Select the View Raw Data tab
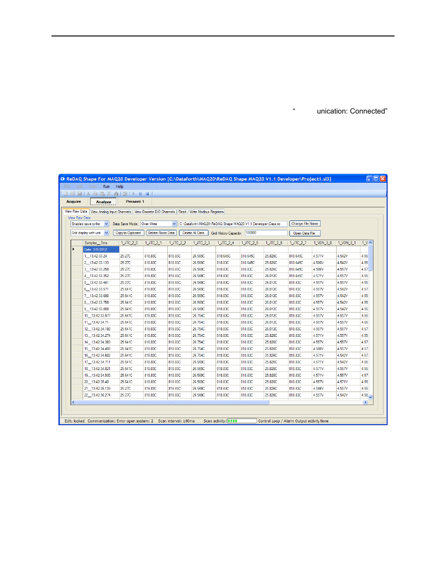This screenshot has height=577, width=446. (76, 212)
